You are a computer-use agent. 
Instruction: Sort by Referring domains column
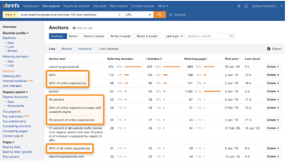click(120, 59)
